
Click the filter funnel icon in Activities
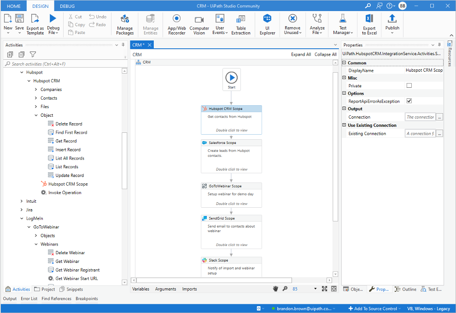(x=33, y=55)
